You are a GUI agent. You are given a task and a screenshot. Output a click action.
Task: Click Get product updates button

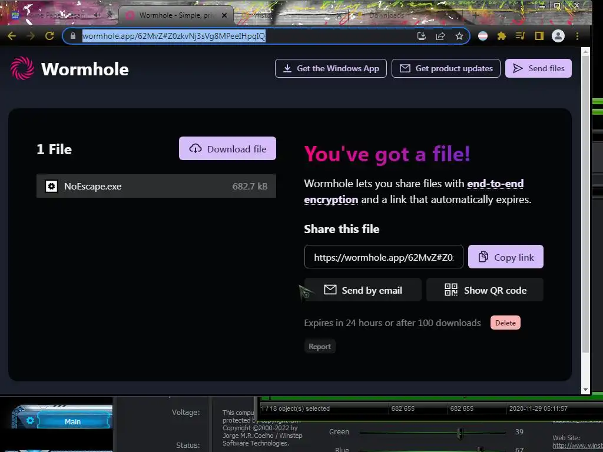tap(446, 68)
